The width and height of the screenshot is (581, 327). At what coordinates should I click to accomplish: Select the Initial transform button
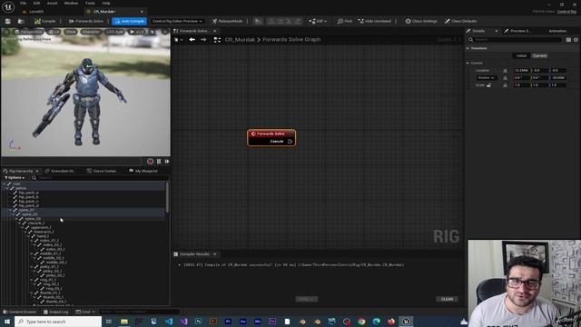pos(521,55)
